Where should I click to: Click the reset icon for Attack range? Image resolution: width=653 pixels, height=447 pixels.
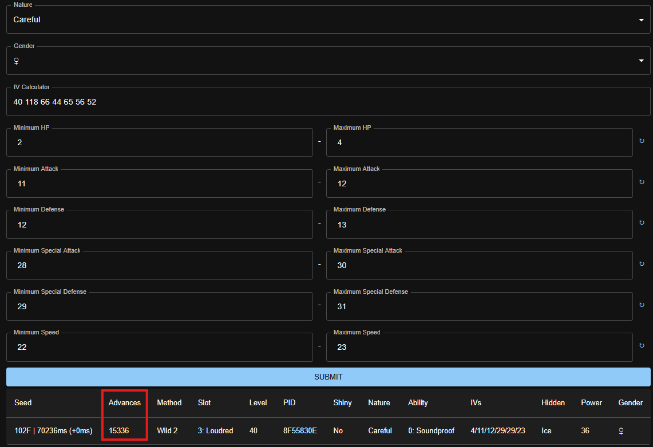(642, 182)
